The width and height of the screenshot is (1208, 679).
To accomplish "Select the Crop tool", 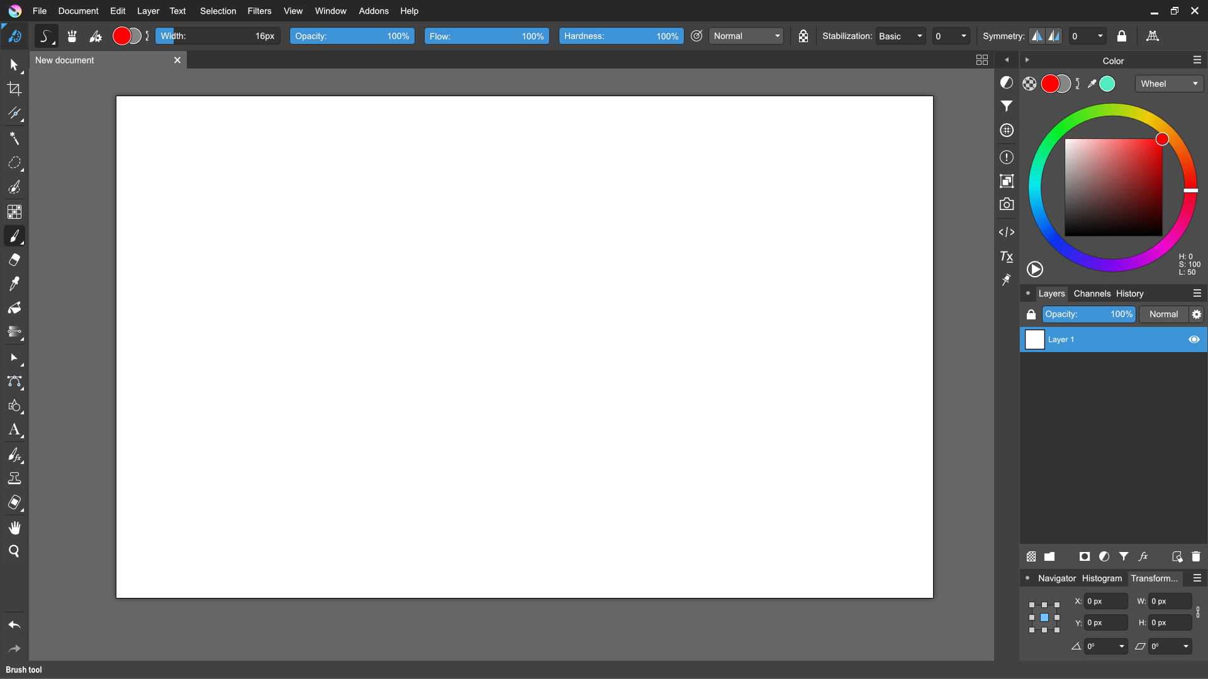I will [14, 89].
